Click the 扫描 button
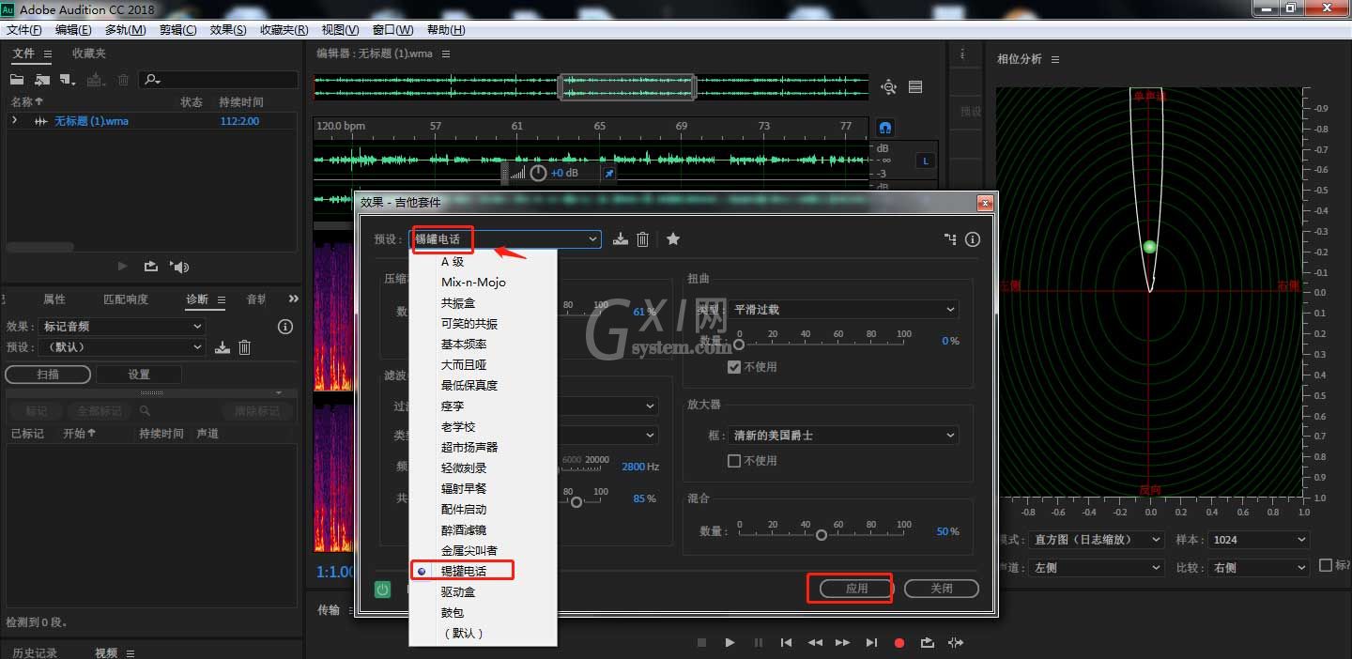1352x659 pixels. [48, 375]
